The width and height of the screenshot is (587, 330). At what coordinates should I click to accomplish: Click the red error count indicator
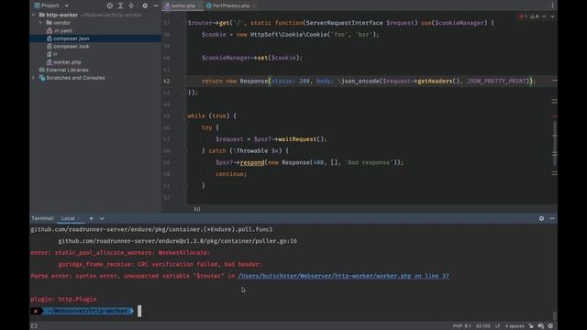pos(523,16)
